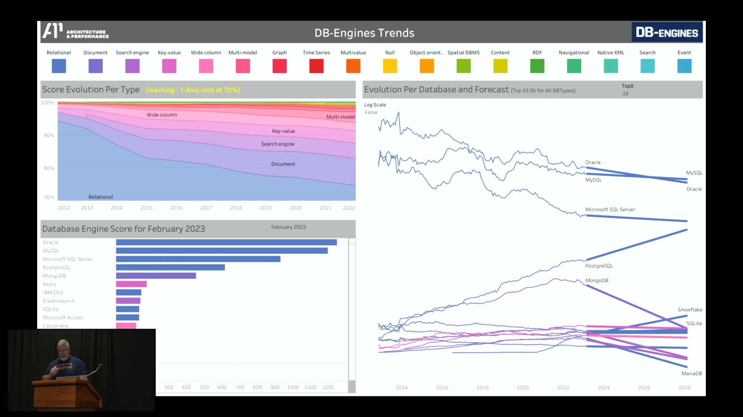Click the Graph legend swatch
This screenshot has width=743, height=417.
[279, 66]
